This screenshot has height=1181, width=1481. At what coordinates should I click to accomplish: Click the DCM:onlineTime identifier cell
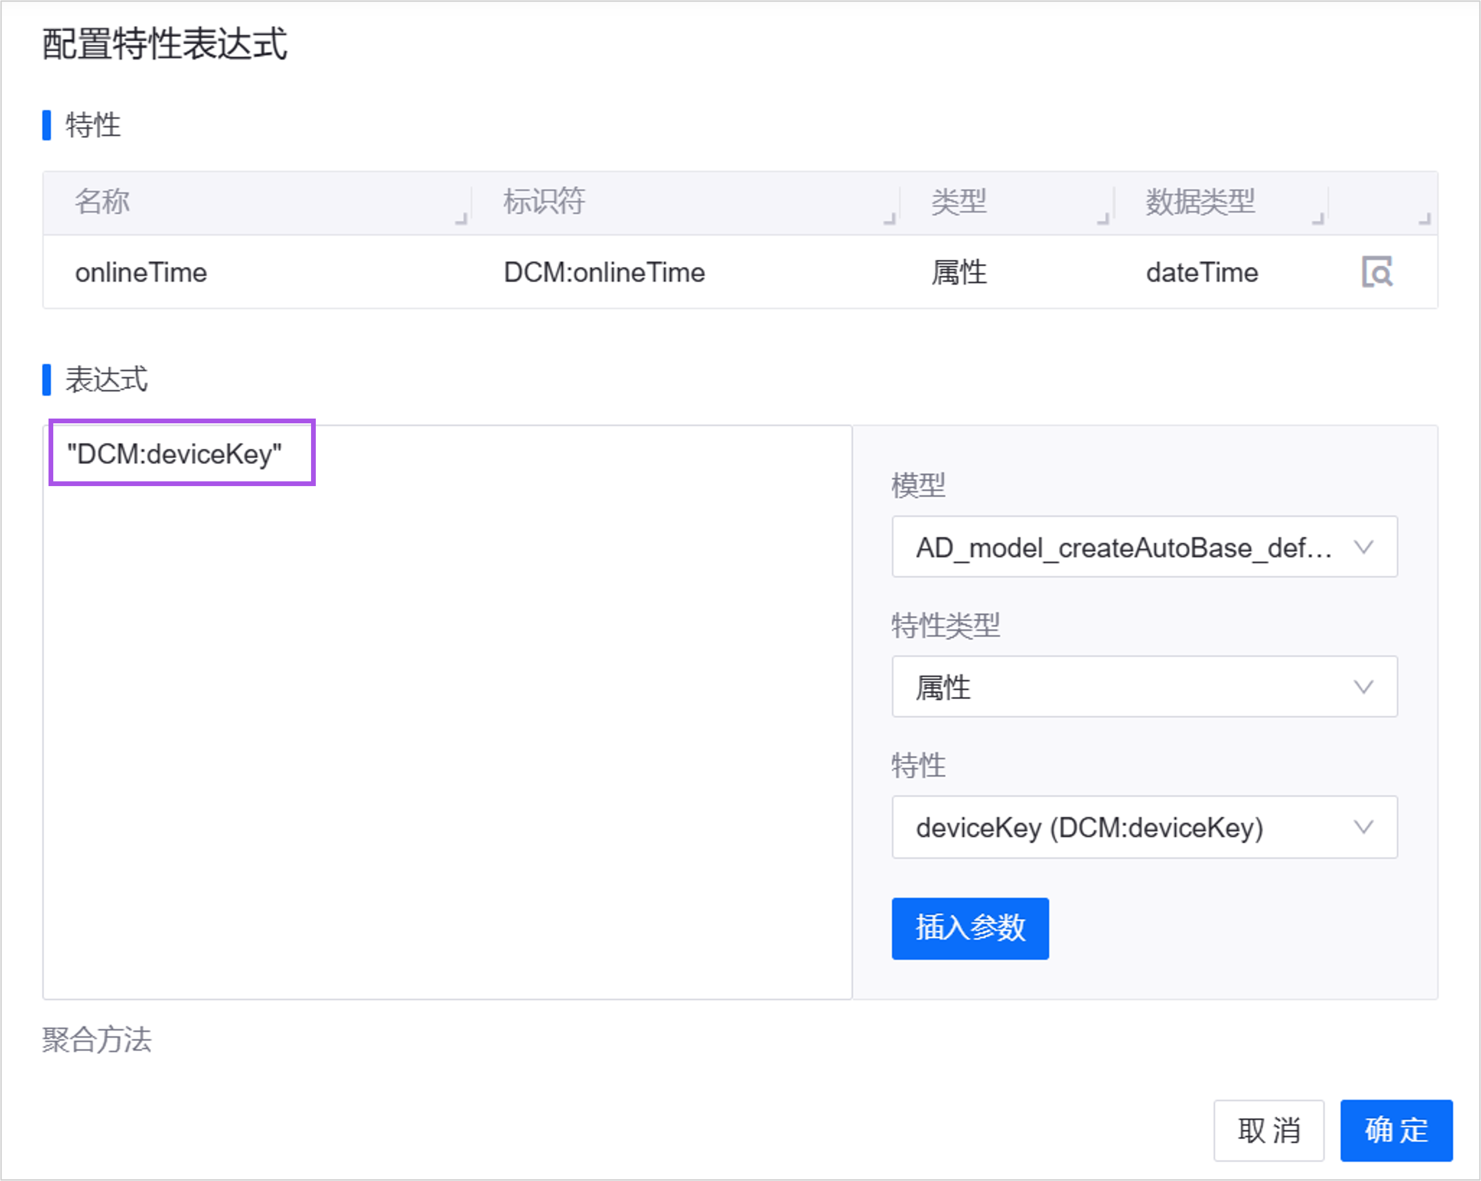tap(604, 273)
